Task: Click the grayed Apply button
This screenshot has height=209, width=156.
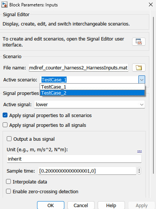Action: pyautogui.click(x=141, y=205)
